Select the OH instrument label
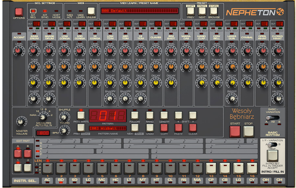Screen dimensions: 296x188 tap(266, 180)
